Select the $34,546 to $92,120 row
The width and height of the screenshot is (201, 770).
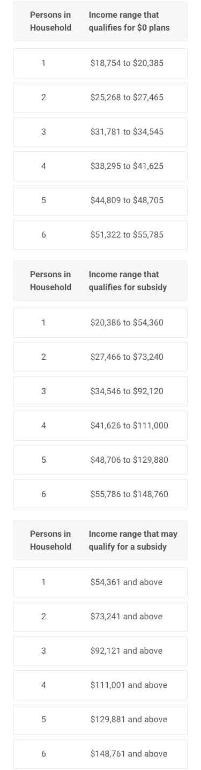pyautogui.click(x=100, y=391)
